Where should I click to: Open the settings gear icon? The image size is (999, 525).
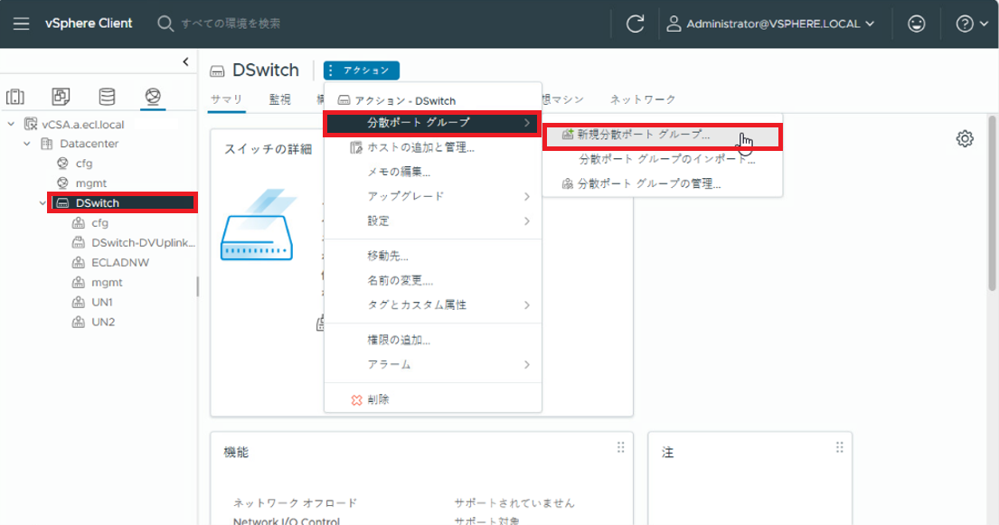965,138
